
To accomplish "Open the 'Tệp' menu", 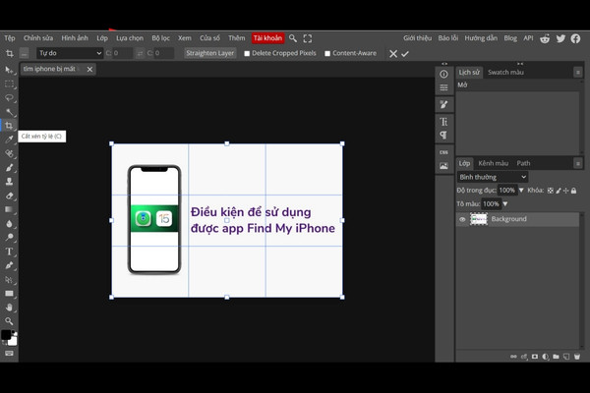I will point(10,38).
